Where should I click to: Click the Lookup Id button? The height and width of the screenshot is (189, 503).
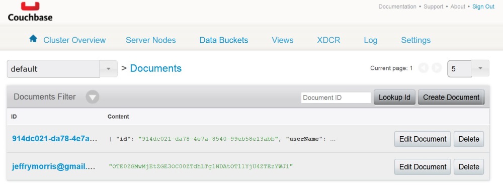point(394,98)
